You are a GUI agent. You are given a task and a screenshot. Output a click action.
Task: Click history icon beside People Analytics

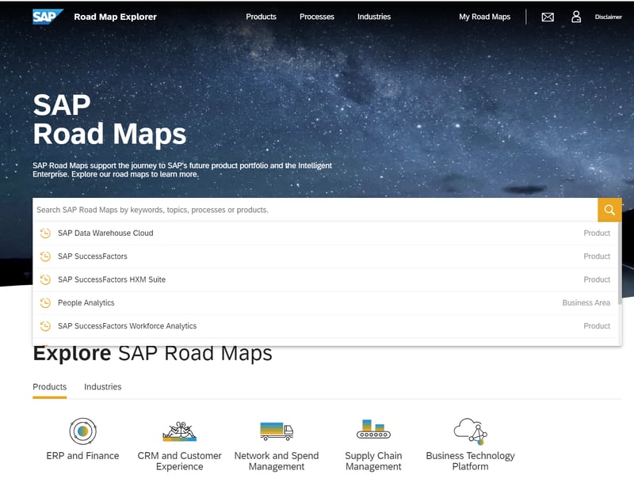[x=45, y=302]
